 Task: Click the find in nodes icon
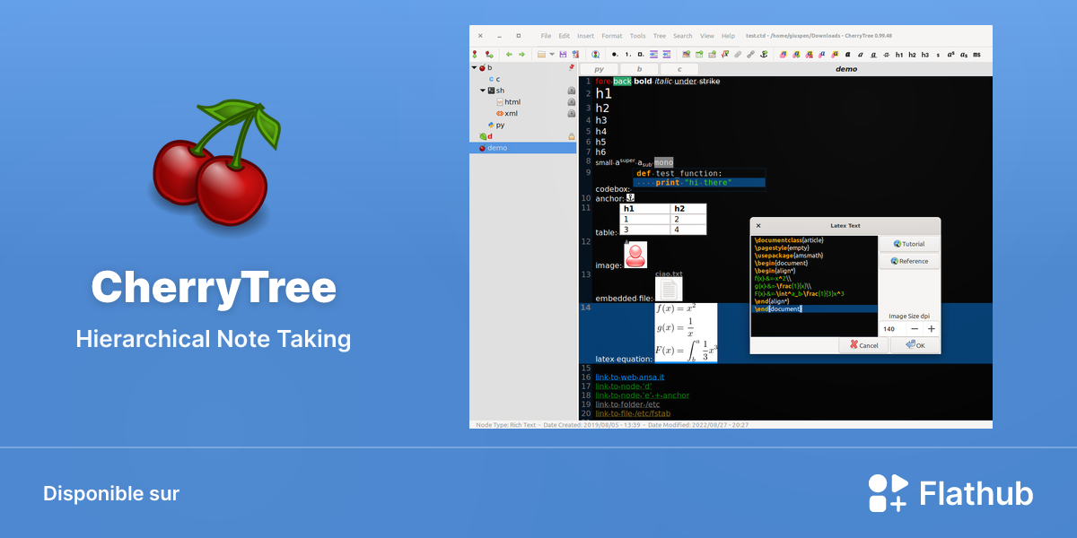(x=595, y=54)
